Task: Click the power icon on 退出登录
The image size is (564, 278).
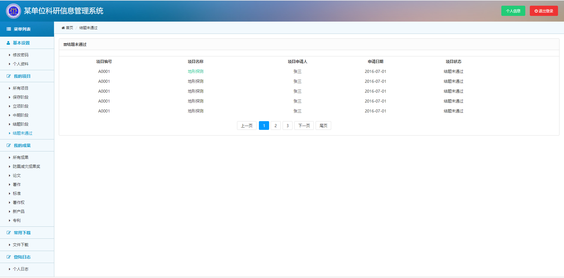Action: pos(536,11)
